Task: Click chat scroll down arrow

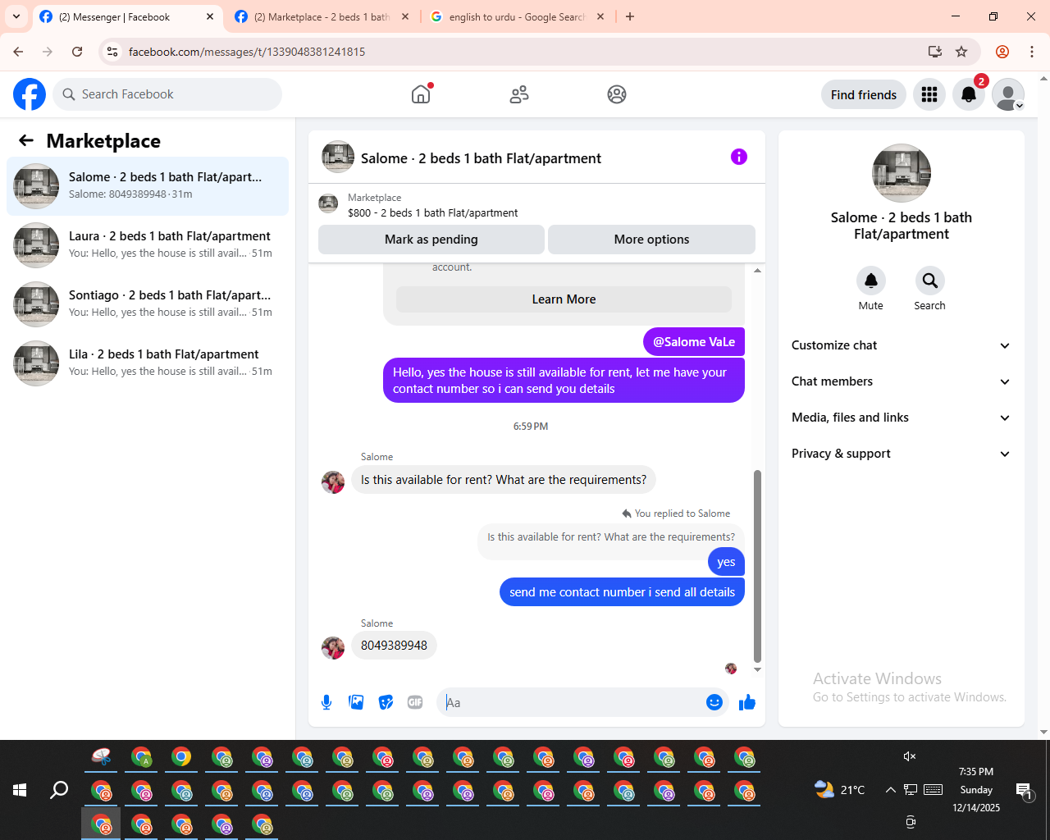Action: click(757, 669)
